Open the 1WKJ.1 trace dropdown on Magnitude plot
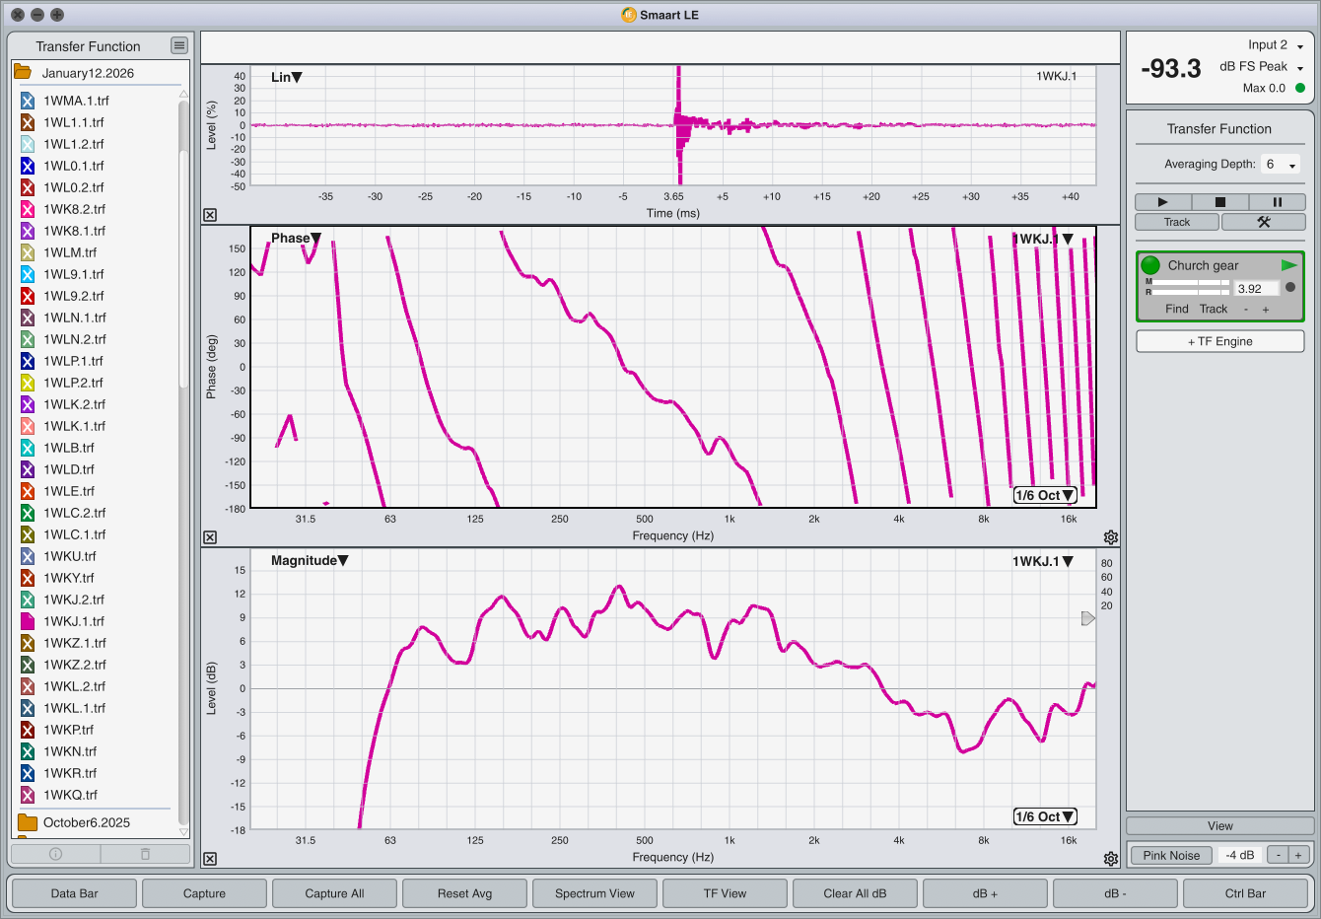 [1043, 561]
